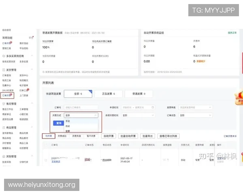Click the 采购管理 section icon
The width and height of the screenshot is (243, 195).
click(4, 156)
